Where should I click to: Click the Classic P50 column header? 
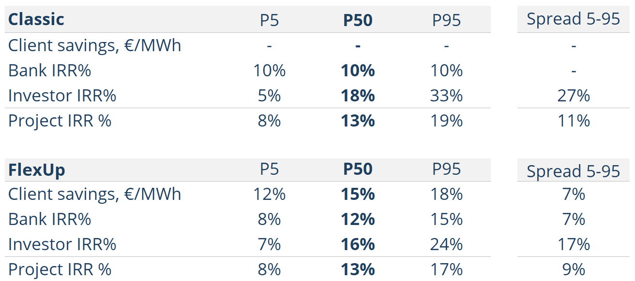(x=358, y=20)
